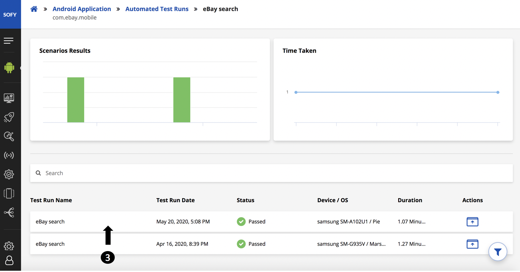
Task: Open Automated Test Runs breadcrumb link
Action: 157,9
